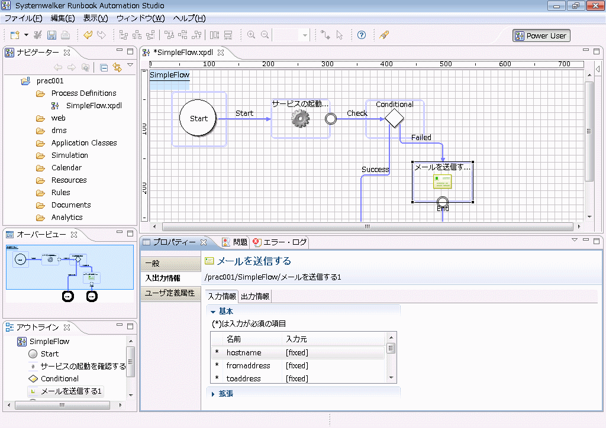Select the pointer selection tool icon
606x428 pixels.
click(339, 35)
